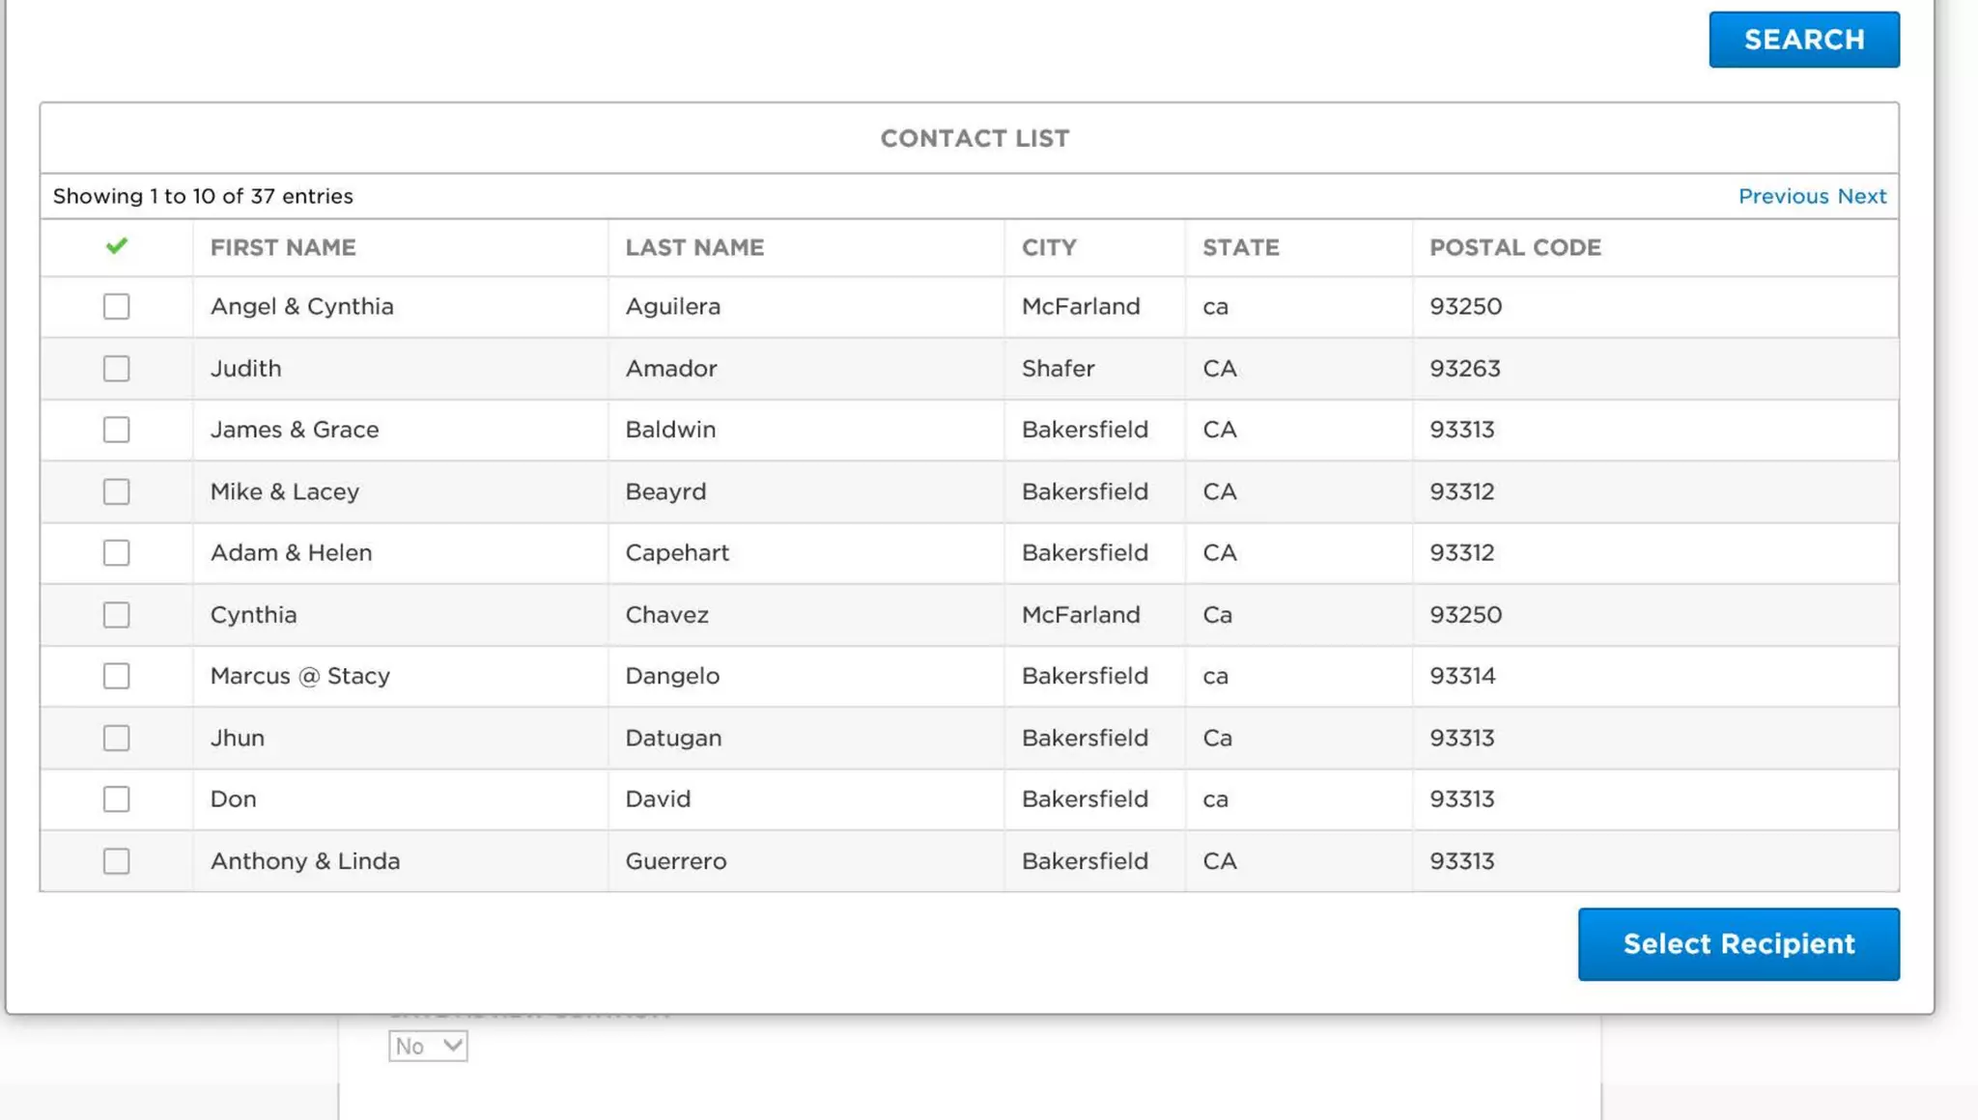Click the POSTAL CODE column header
The image size is (1978, 1120).
coord(1514,248)
